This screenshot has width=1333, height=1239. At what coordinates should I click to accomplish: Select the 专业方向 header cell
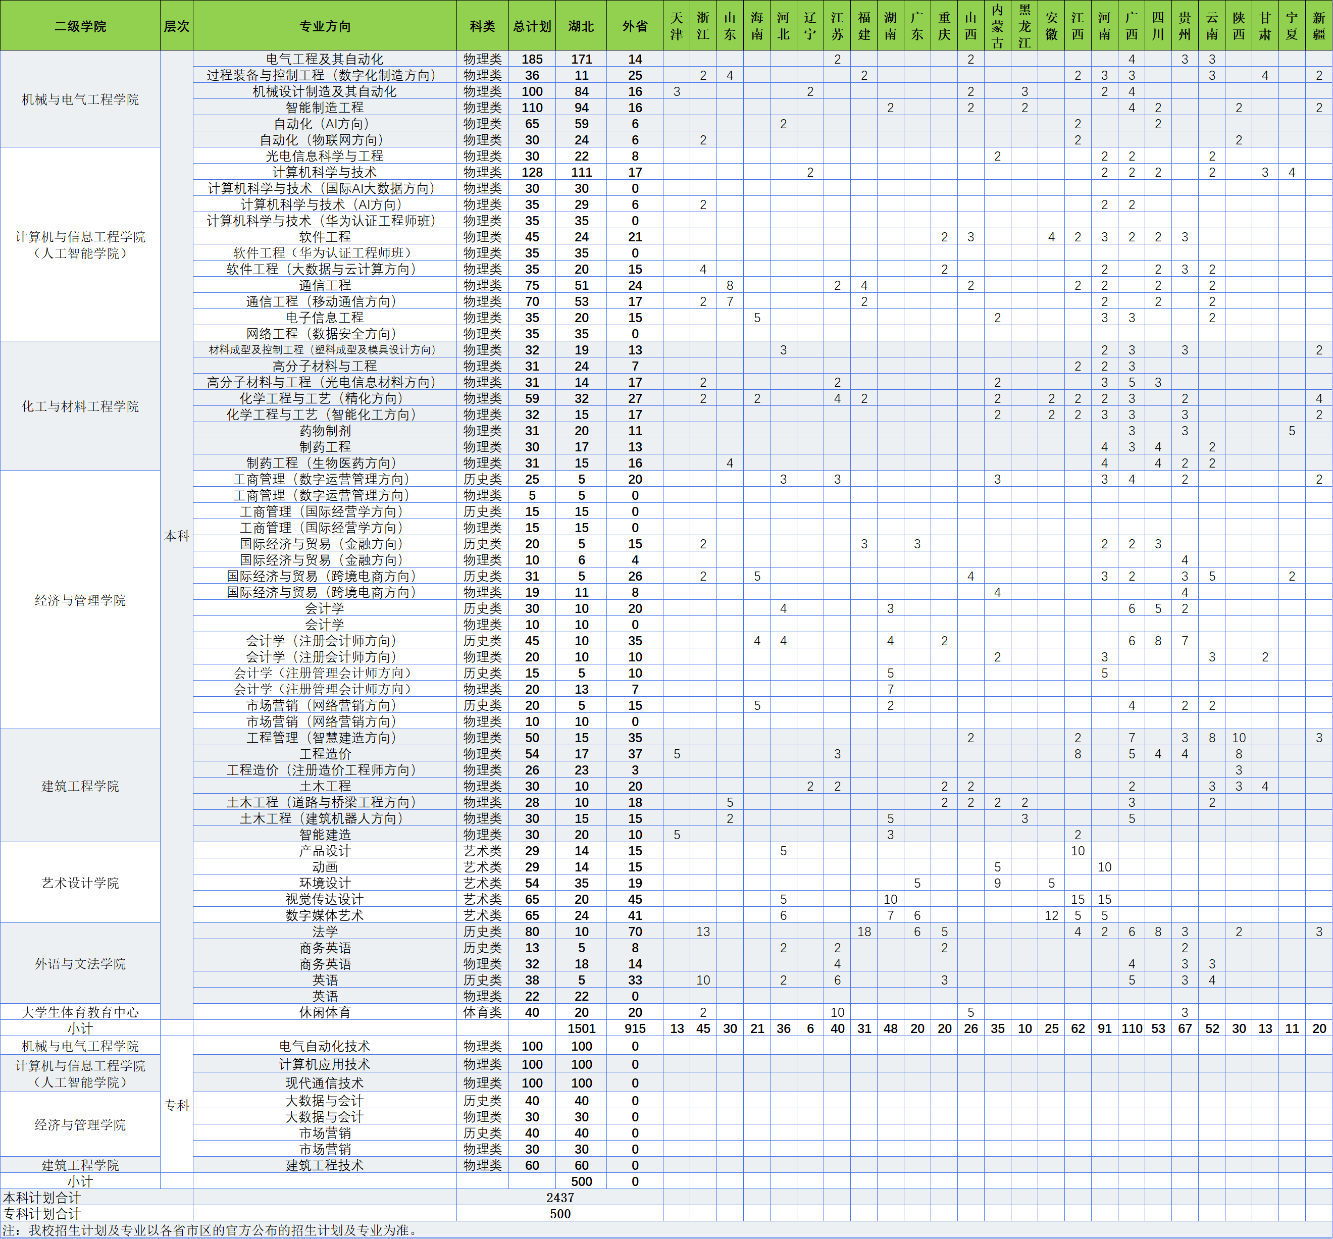click(x=325, y=25)
